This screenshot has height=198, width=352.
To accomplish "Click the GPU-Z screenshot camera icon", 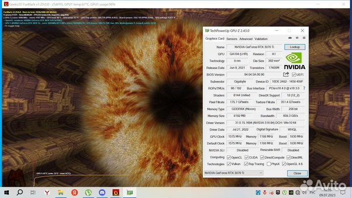I will click(290, 38).
